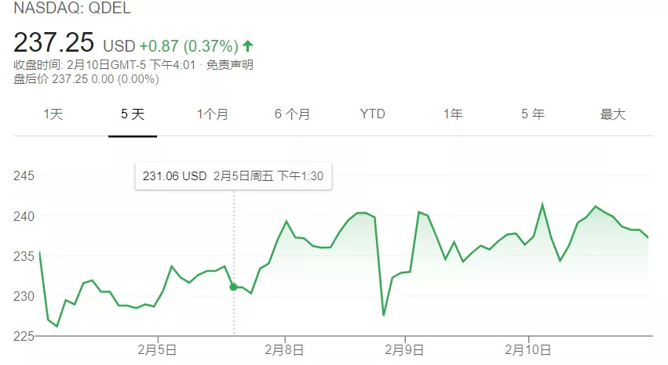Click the 237.25 current price

53,42
